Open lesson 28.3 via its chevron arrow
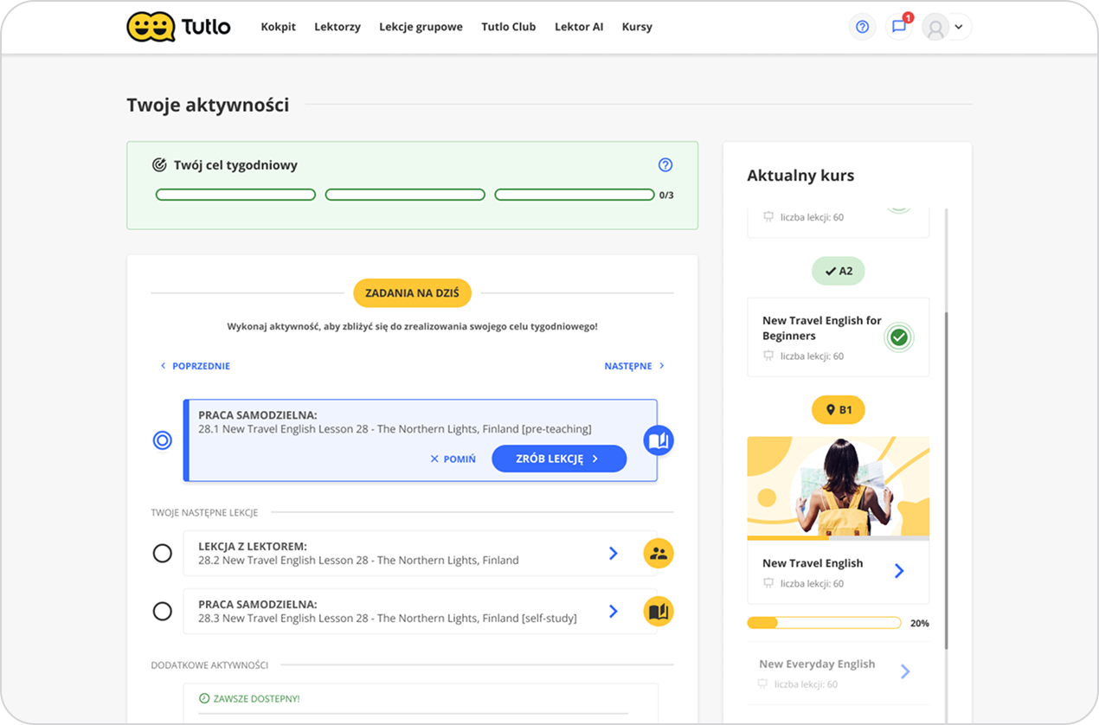 (613, 611)
